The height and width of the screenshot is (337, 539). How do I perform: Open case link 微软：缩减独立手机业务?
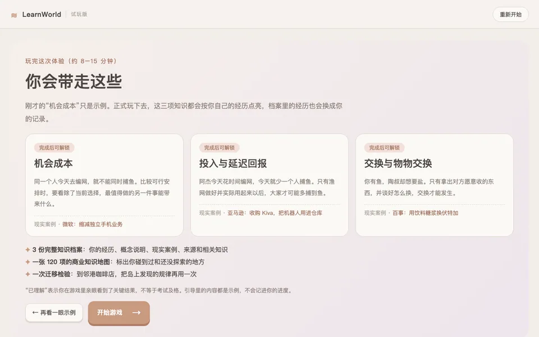(x=92, y=224)
